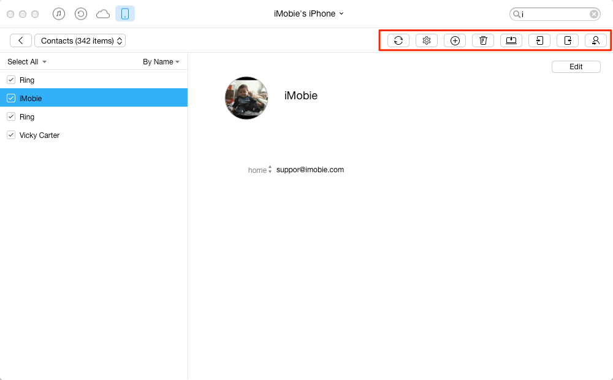The image size is (613, 380).
Task: Click the suppor@imobie.com email address
Action: [310, 170]
